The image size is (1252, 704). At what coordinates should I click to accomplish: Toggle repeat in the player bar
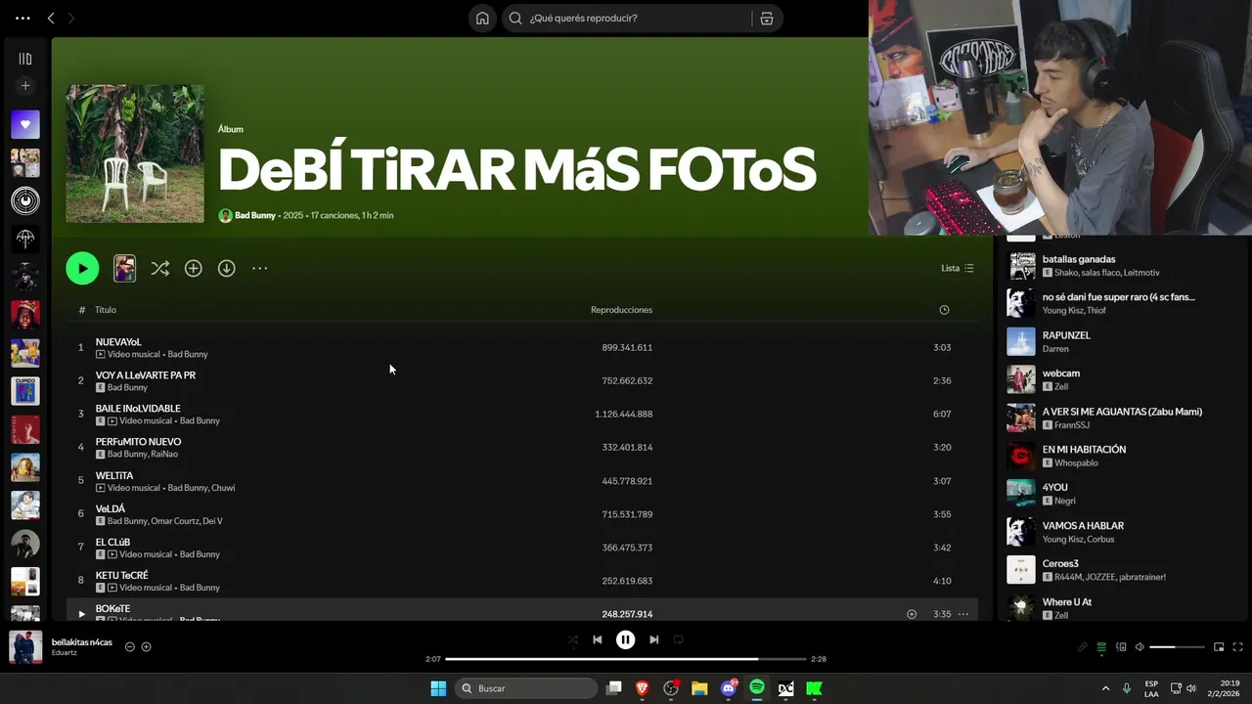(678, 639)
